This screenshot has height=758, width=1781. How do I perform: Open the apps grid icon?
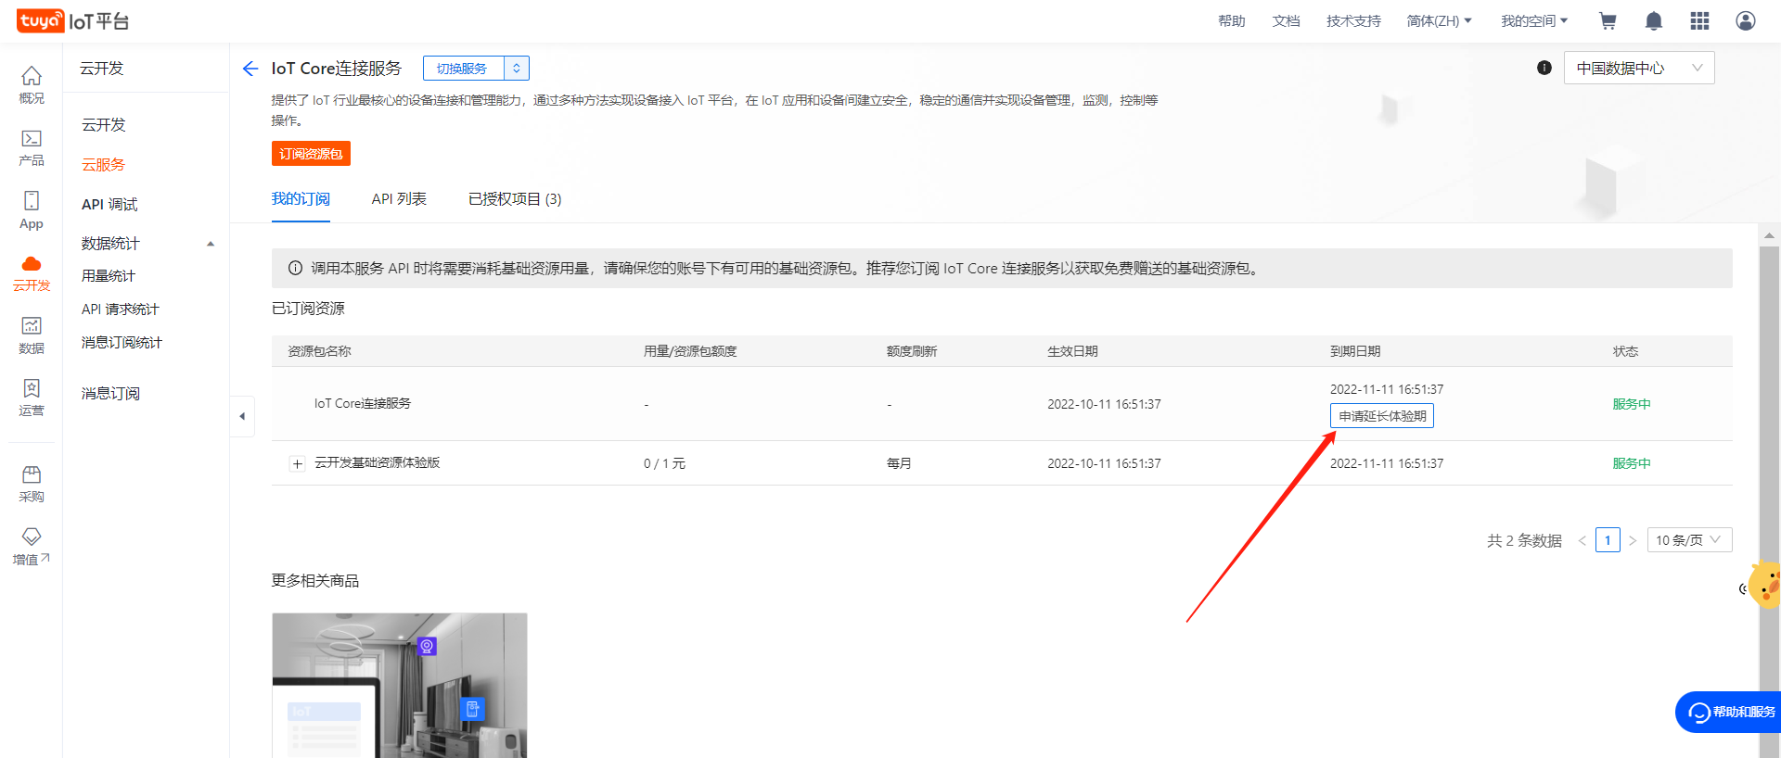[x=1699, y=20]
